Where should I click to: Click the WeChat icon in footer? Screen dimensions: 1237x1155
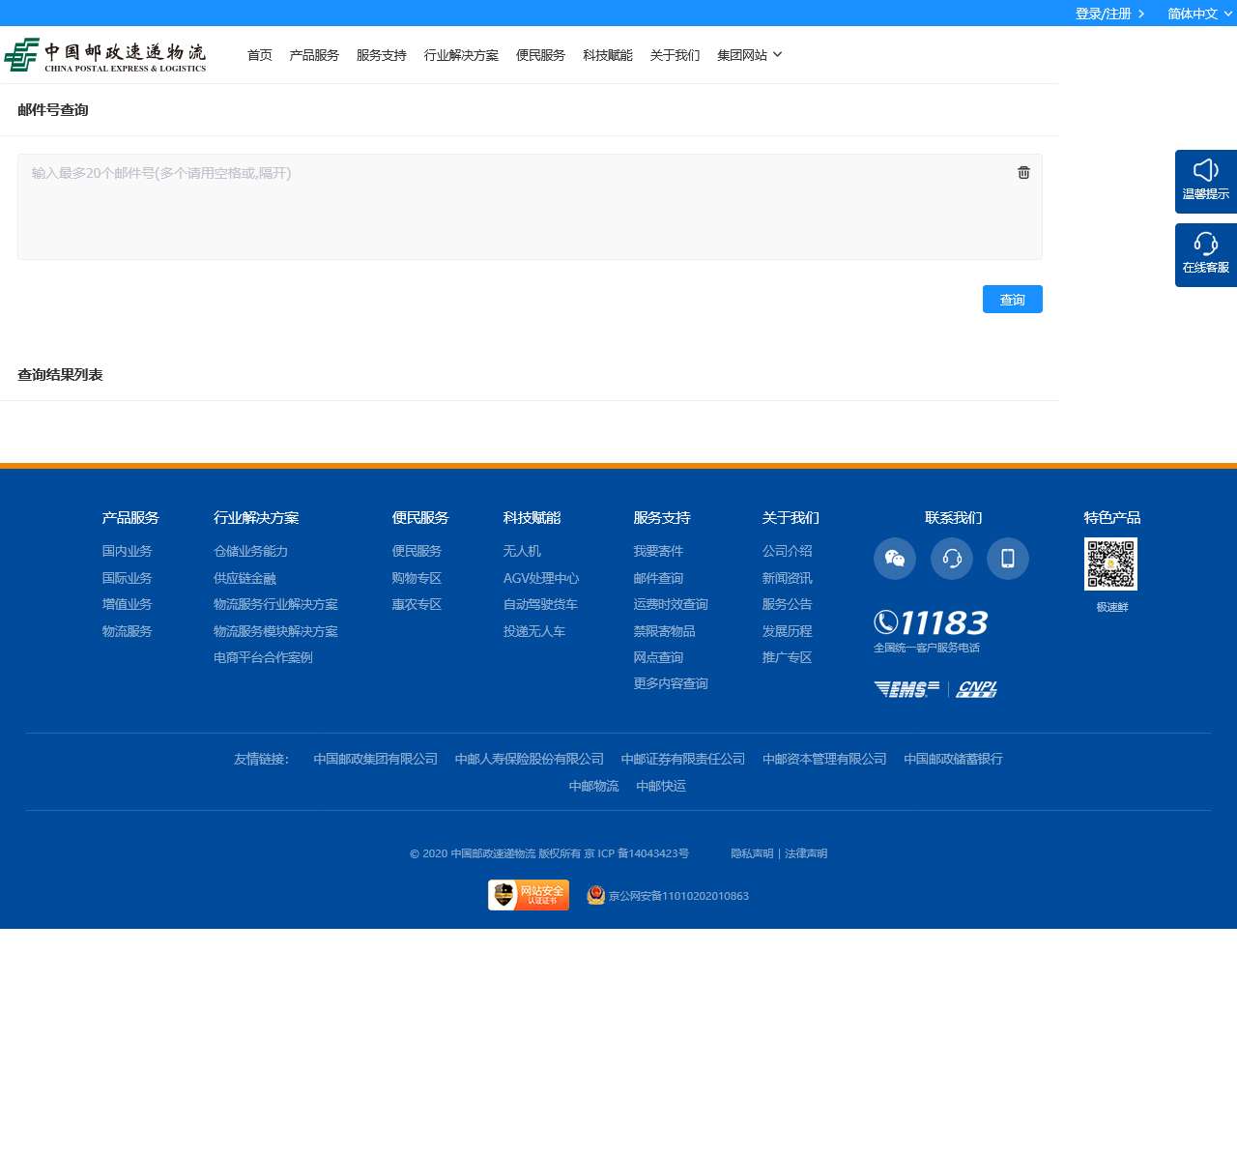pyautogui.click(x=895, y=559)
